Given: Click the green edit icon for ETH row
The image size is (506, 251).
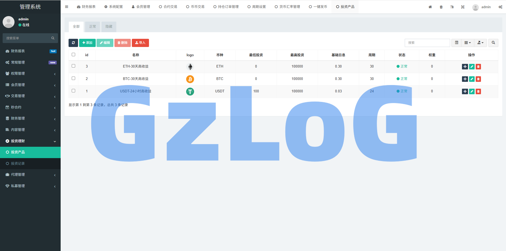Looking at the screenshot, I should click(x=472, y=67).
